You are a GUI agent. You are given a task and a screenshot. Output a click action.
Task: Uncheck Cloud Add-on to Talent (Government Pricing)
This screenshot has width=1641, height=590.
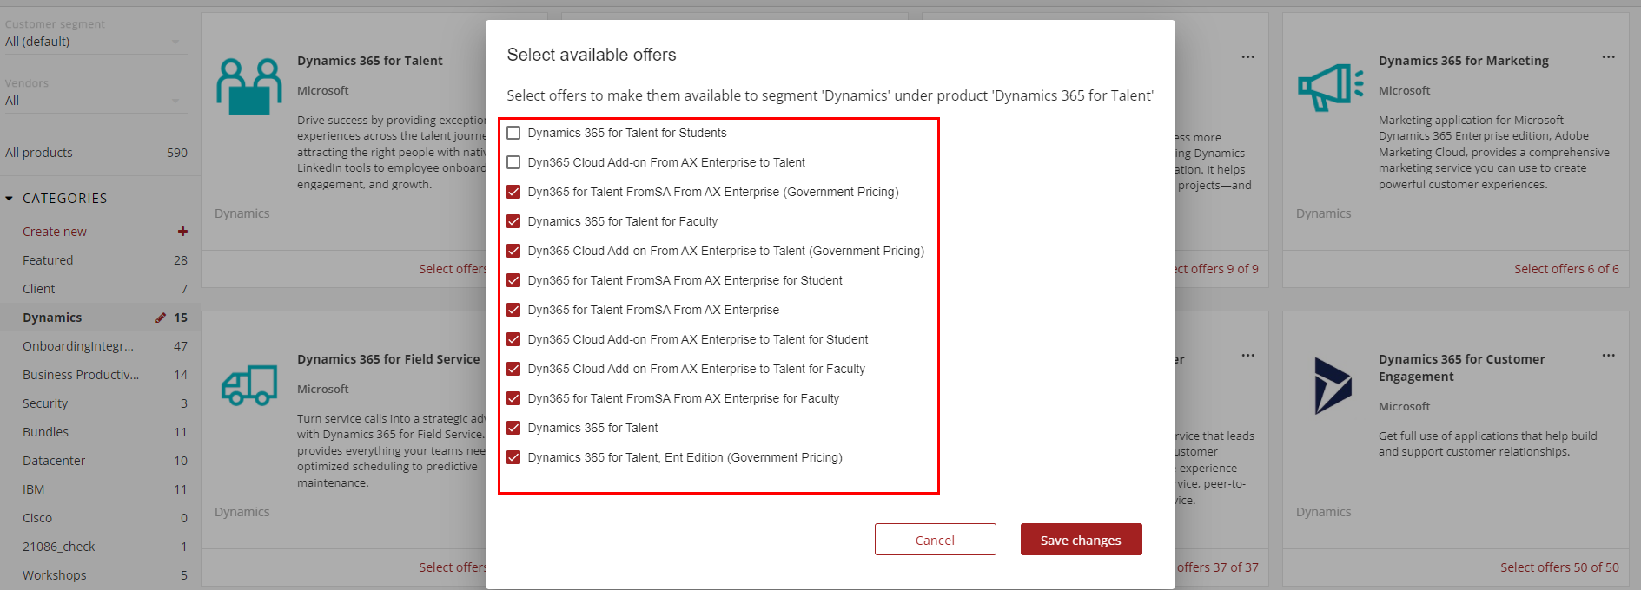coord(513,251)
